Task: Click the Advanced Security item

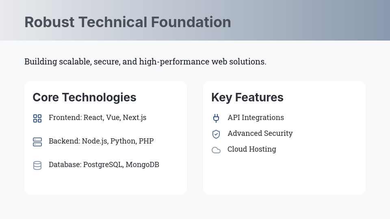Action: click(260, 133)
